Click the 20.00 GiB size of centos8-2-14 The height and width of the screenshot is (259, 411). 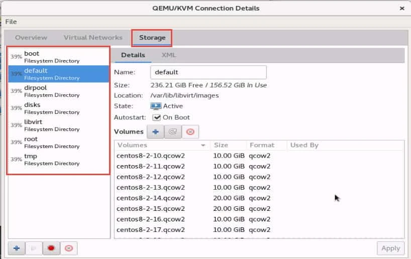click(229, 198)
